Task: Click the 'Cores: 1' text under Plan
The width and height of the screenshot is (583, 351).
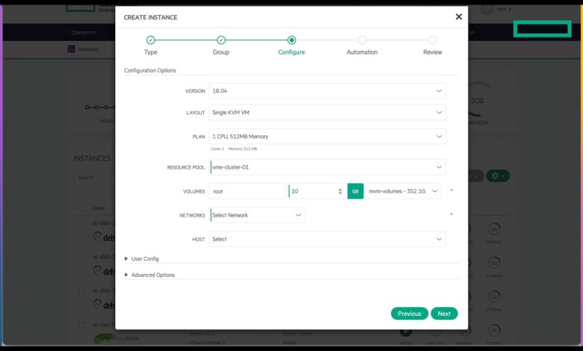Action: 218,149
